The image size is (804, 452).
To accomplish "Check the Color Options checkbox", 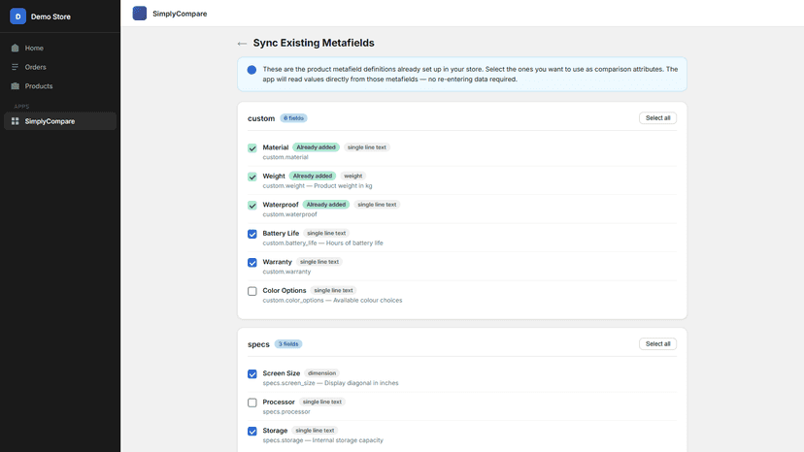I will click(x=252, y=291).
